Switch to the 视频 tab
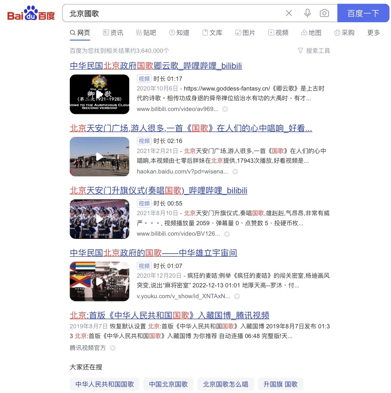This screenshot has height=393, width=391. tap(278, 33)
